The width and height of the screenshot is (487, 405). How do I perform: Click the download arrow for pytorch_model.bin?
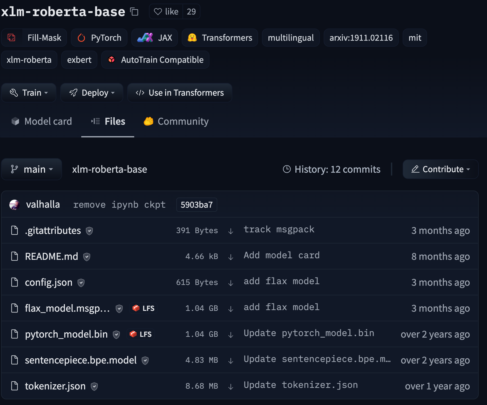tap(231, 334)
